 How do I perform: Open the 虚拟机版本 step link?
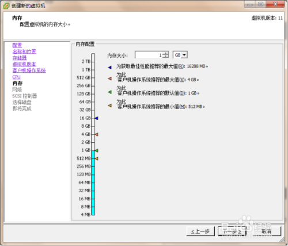(x=24, y=64)
